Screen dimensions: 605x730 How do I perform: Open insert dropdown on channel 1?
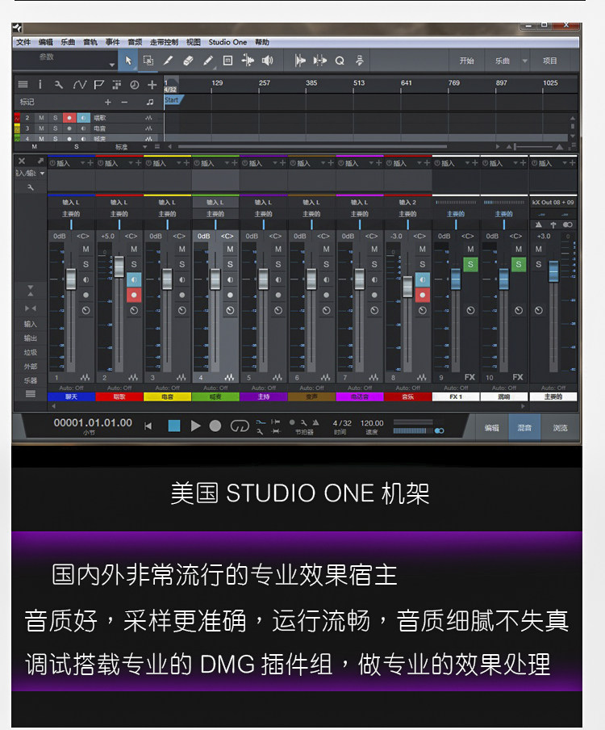point(83,163)
